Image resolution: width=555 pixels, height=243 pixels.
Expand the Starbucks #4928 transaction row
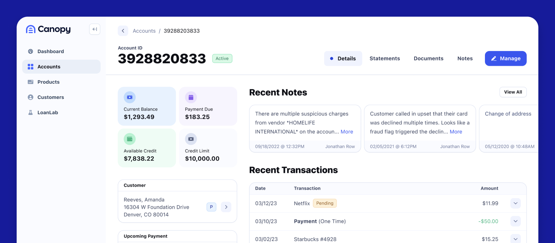515,239
